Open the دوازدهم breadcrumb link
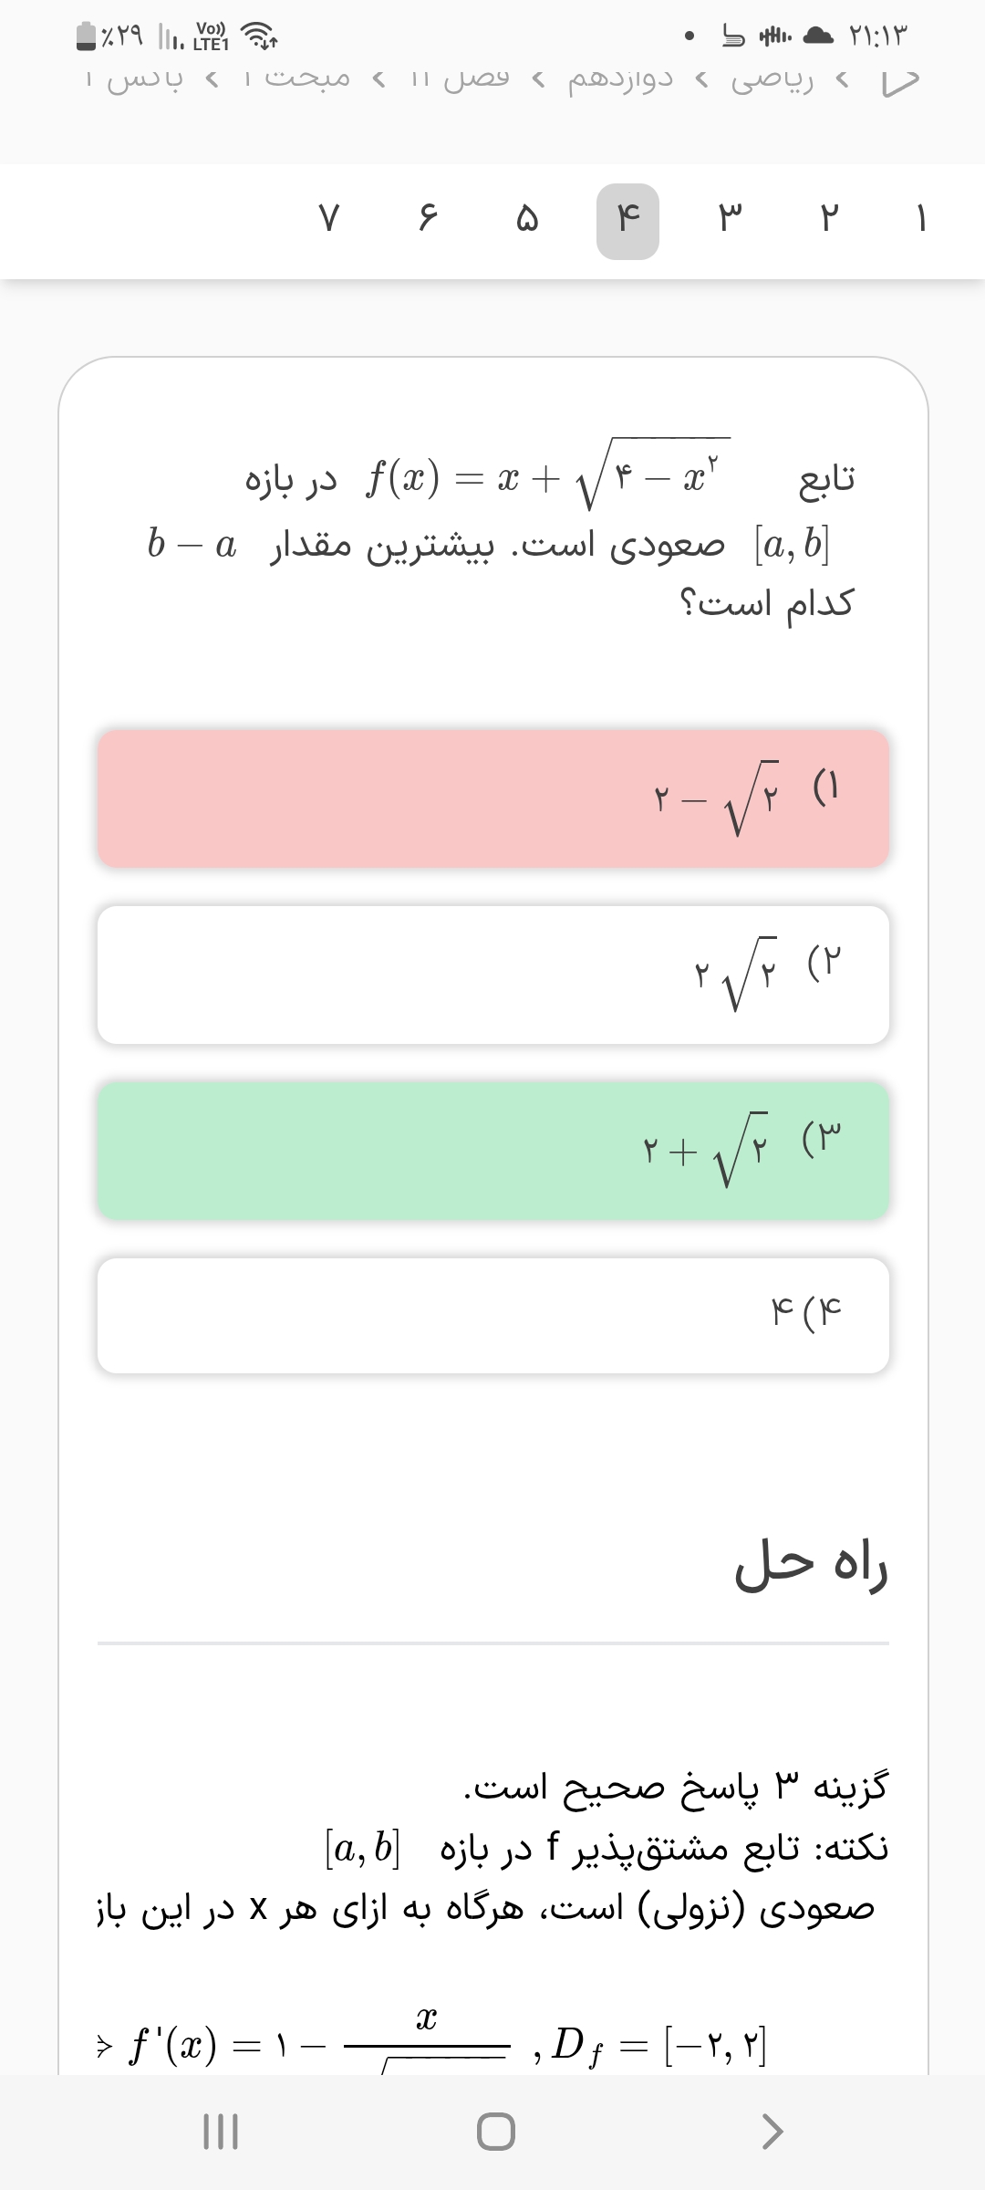 (620, 79)
